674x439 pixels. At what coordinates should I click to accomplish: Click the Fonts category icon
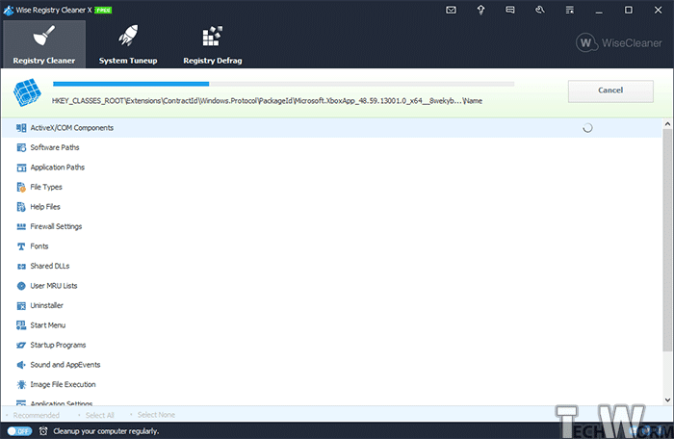coord(21,246)
